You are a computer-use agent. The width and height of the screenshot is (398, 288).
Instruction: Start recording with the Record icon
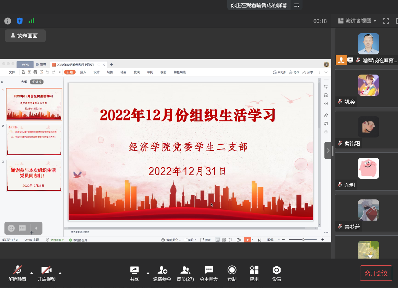pyautogui.click(x=232, y=271)
